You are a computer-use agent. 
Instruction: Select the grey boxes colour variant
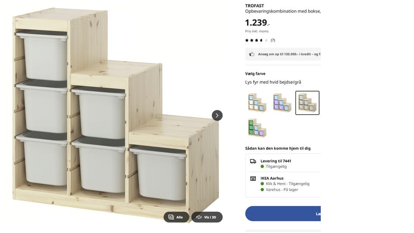click(307, 103)
